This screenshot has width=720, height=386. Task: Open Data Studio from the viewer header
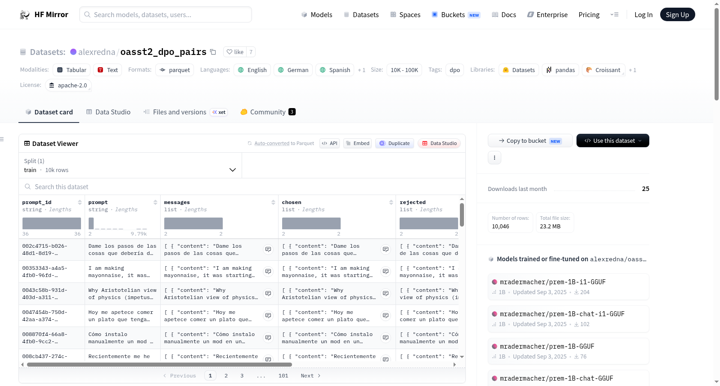(439, 143)
